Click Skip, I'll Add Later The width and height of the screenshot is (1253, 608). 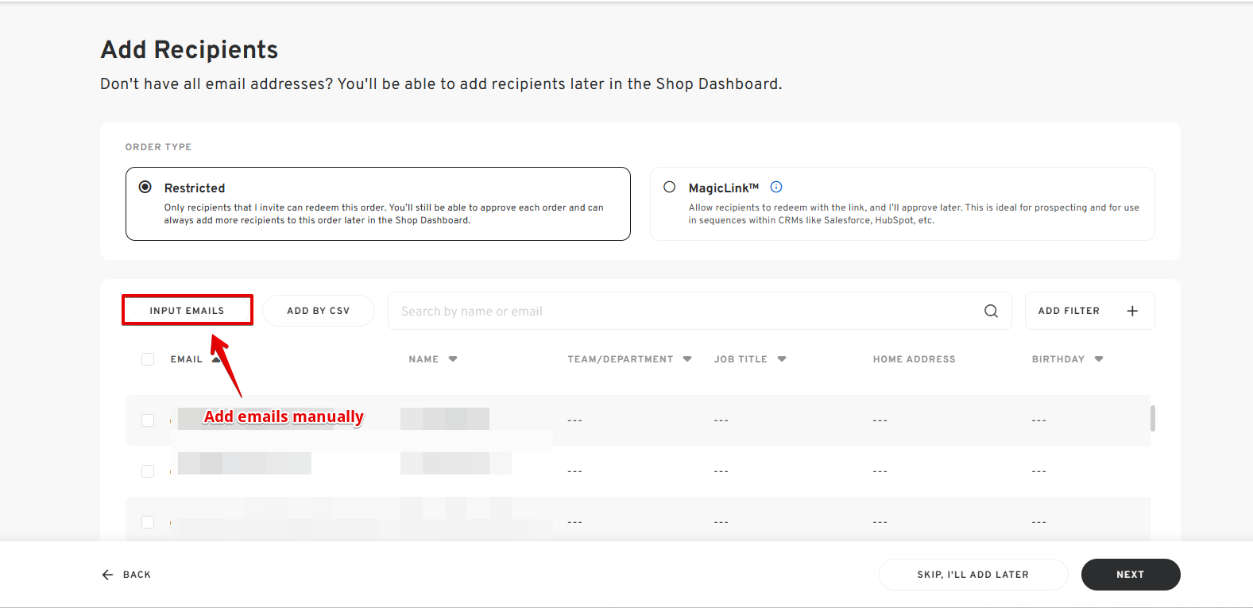(x=973, y=575)
